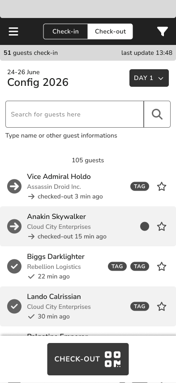Star Anakin Skywalker as favorite
Image resolution: width=176 pixels, height=383 pixels.
(x=162, y=227)
